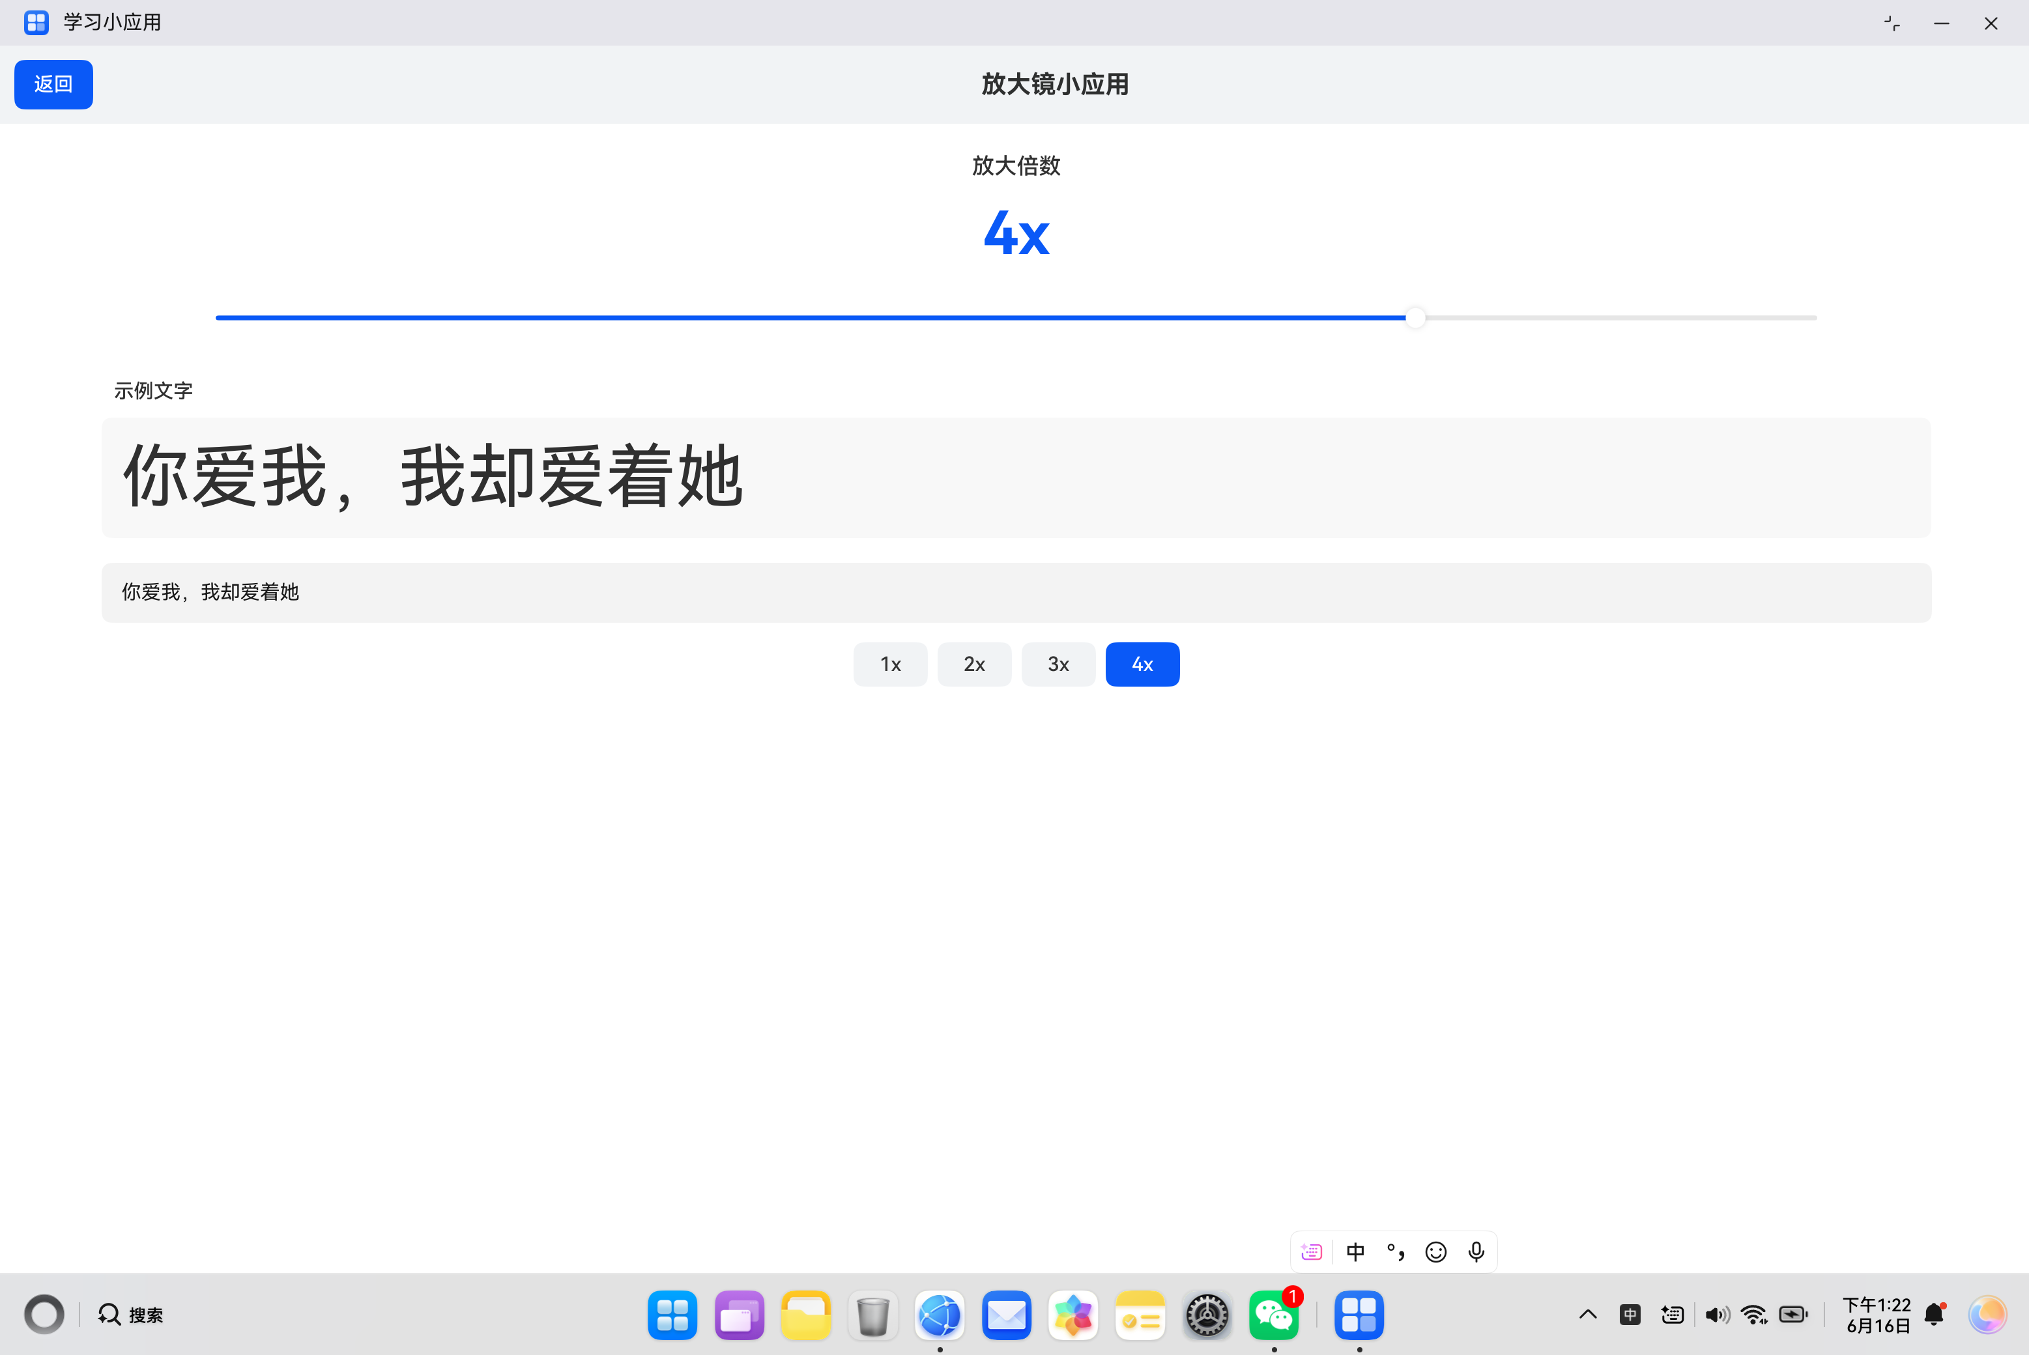Screen dimensions: 2029x1355
Task: Click the 学习小应用 running app in dock
Action: 1359,1315
